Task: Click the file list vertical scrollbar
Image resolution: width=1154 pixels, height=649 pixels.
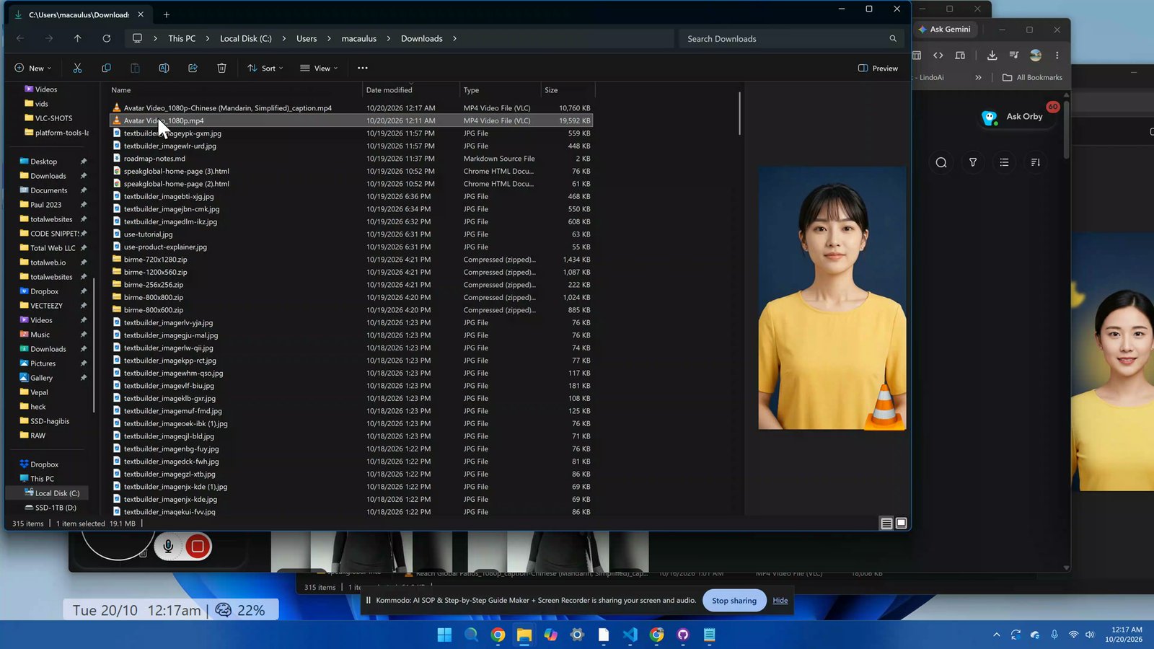Action: (739, 112)
